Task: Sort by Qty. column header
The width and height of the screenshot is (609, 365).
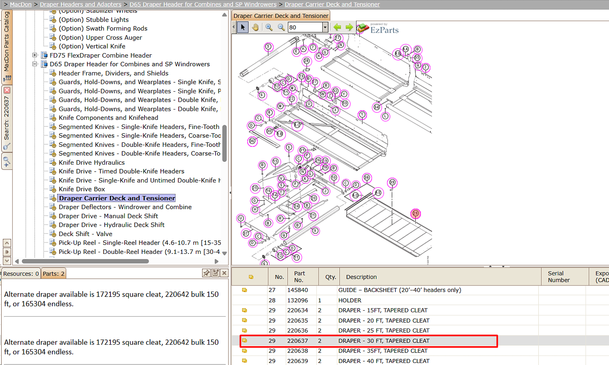Action: (x=329, y=277)
